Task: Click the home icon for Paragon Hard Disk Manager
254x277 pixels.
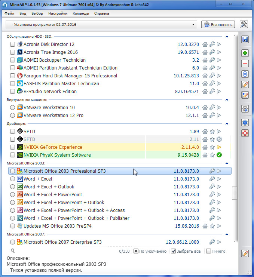Action: [x=205, y=76]
